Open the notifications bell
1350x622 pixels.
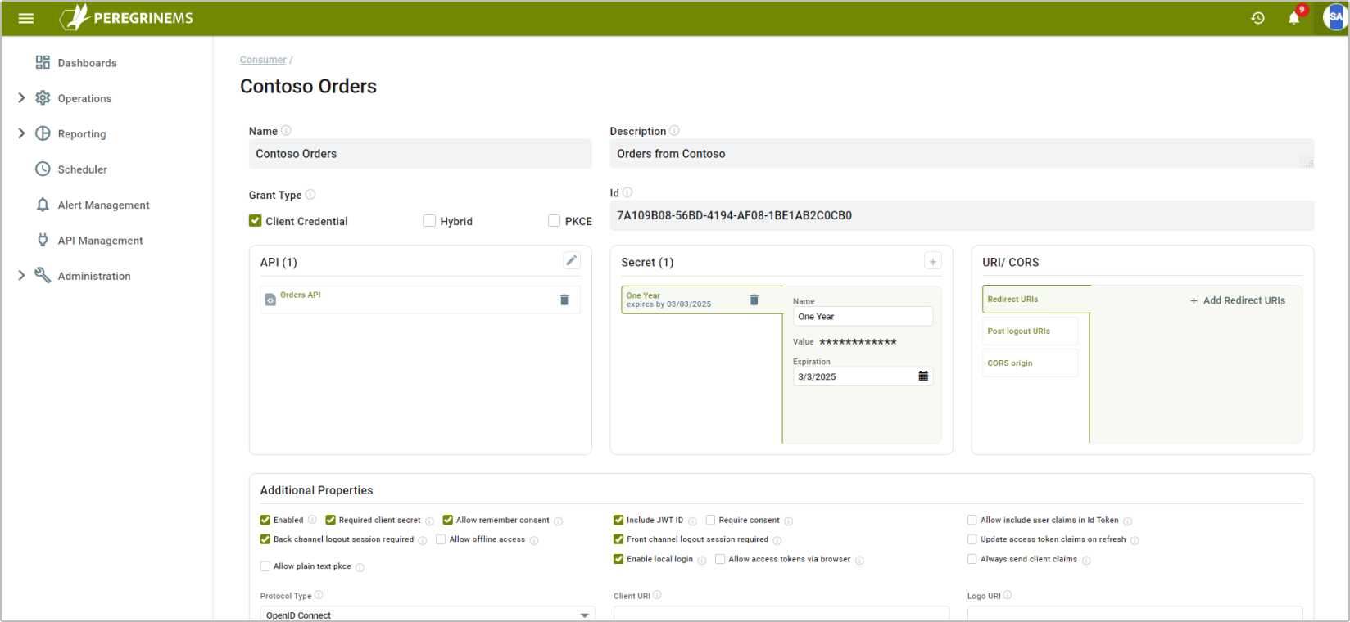click(x=1294, y=18)
